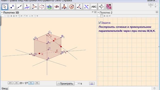Click home standard view icon in Полотно 2

[104, 16]
